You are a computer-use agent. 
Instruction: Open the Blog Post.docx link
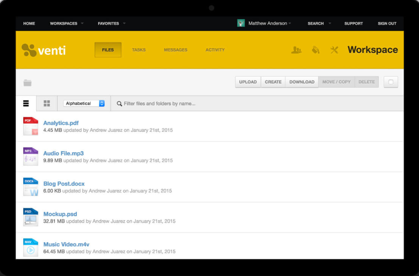(64, 184)
